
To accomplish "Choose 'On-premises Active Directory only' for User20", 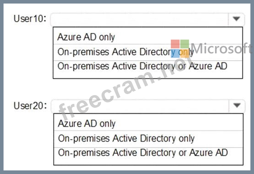I will point(148,139).
